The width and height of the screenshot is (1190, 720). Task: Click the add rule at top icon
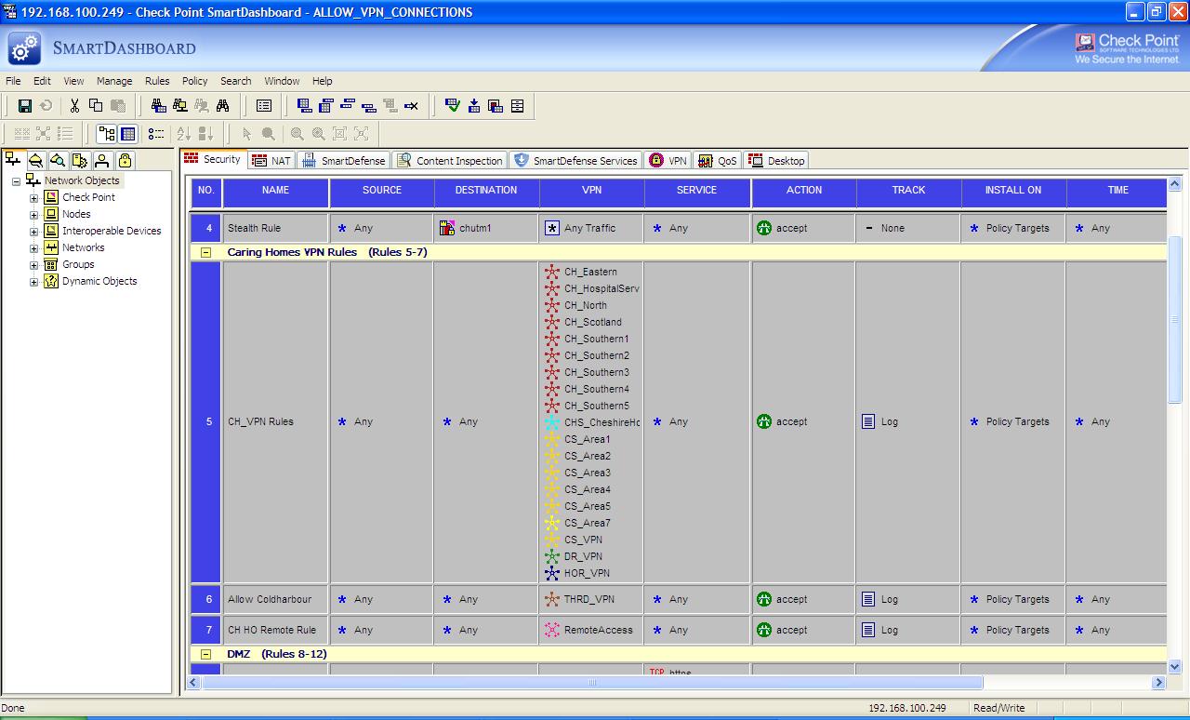(325, 106)
